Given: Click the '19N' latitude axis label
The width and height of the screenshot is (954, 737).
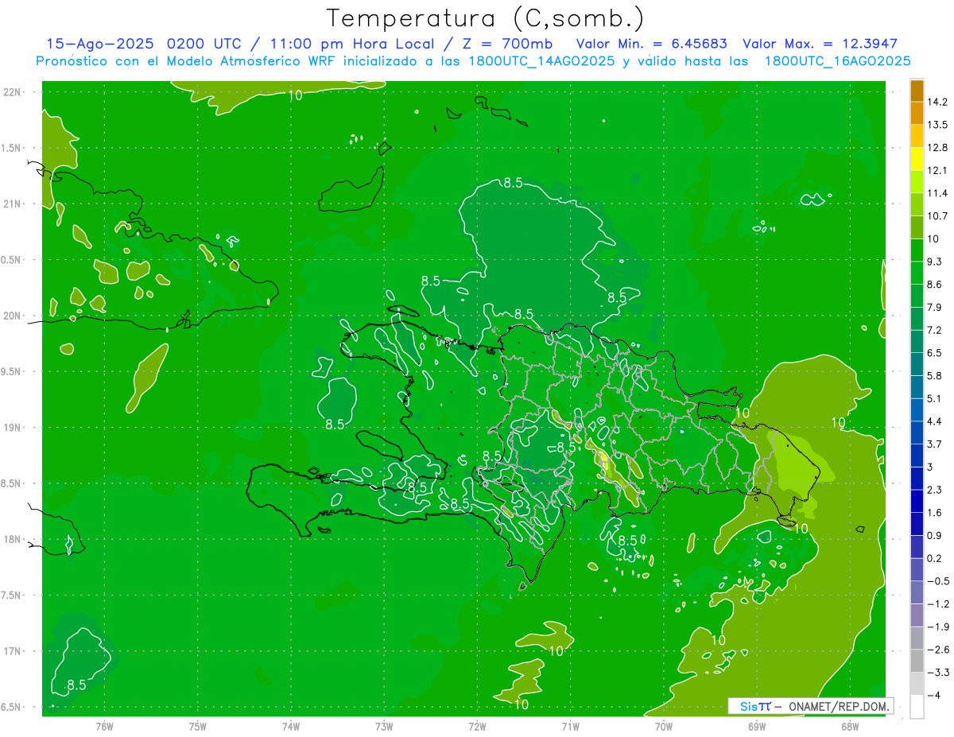Looking at the screenshot, I should (11, 428).
